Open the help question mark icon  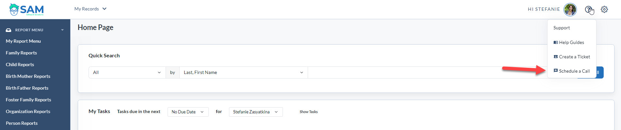click(x=588, y=9)
